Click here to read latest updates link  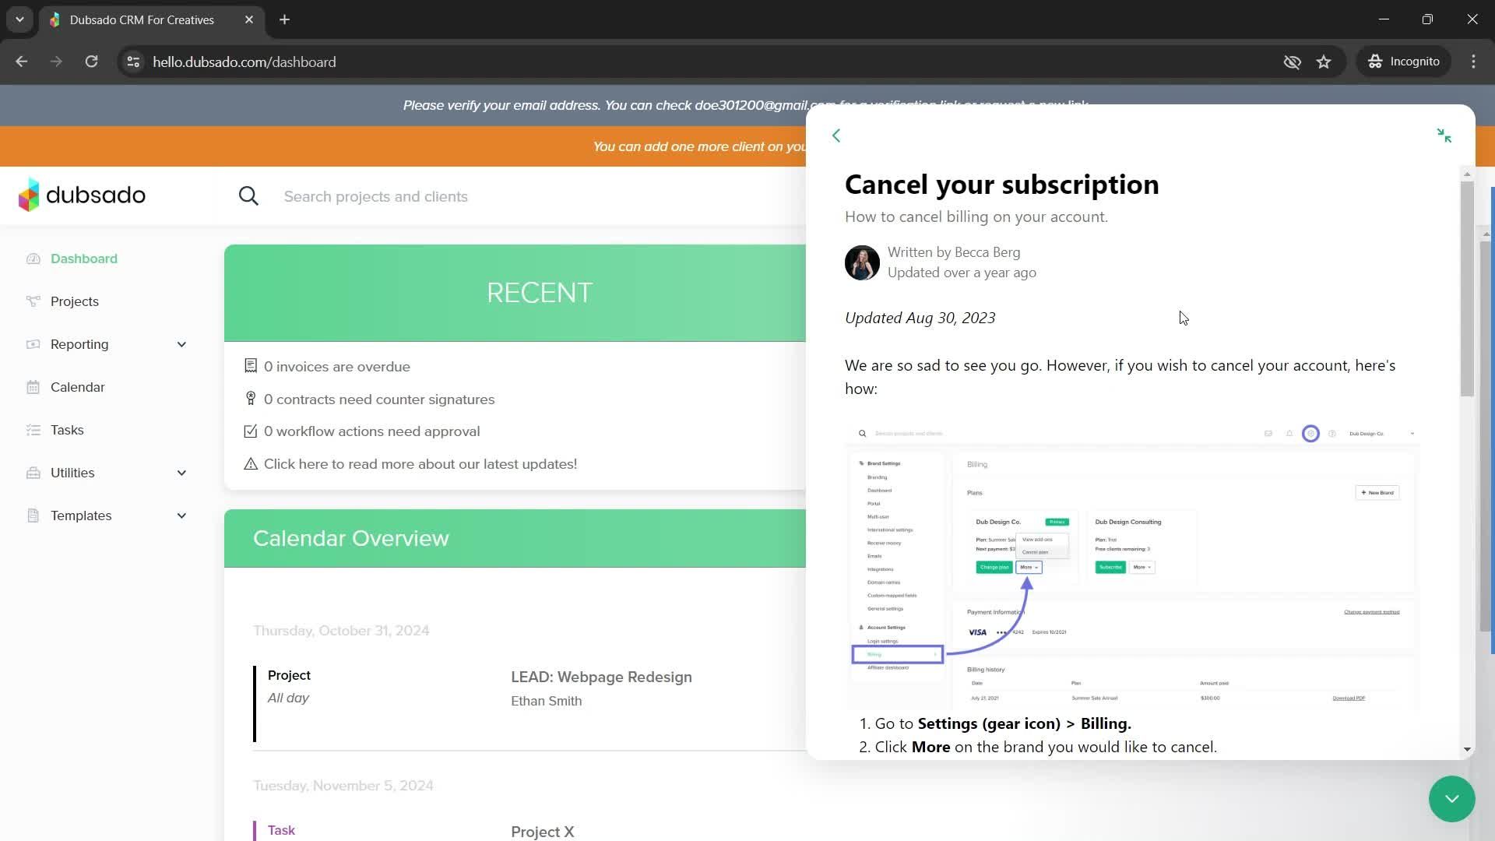(x=420, y=464)
